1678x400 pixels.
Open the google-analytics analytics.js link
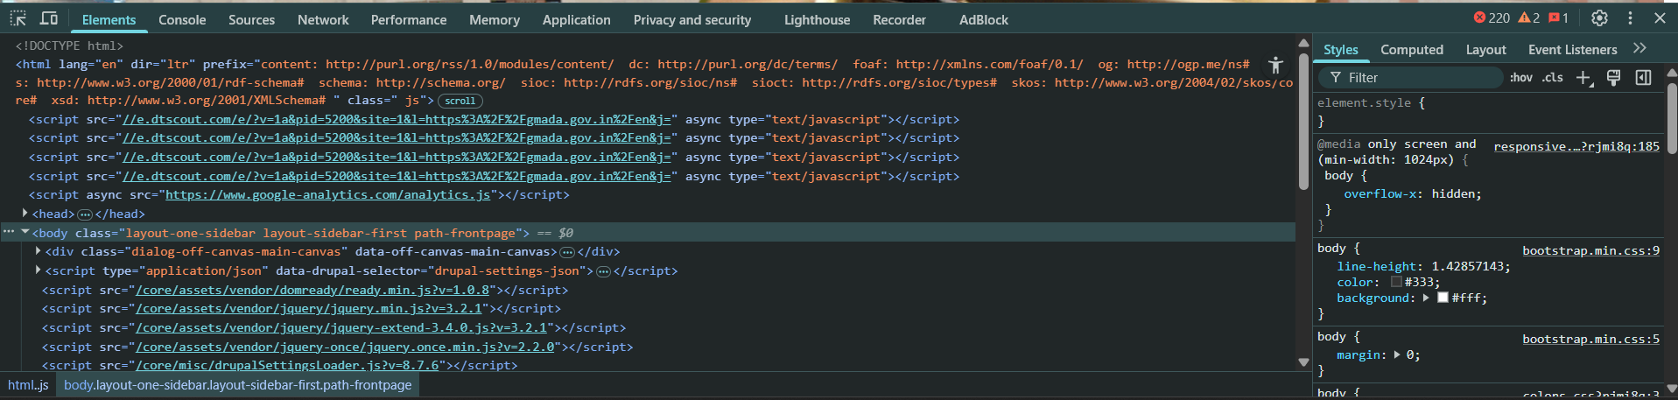pos(327,194)
